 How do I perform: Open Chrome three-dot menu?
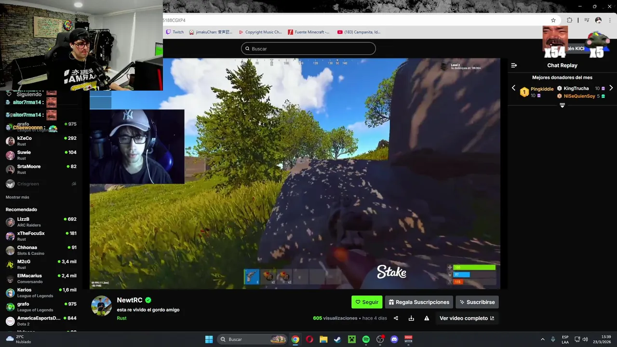coord(609,20)
